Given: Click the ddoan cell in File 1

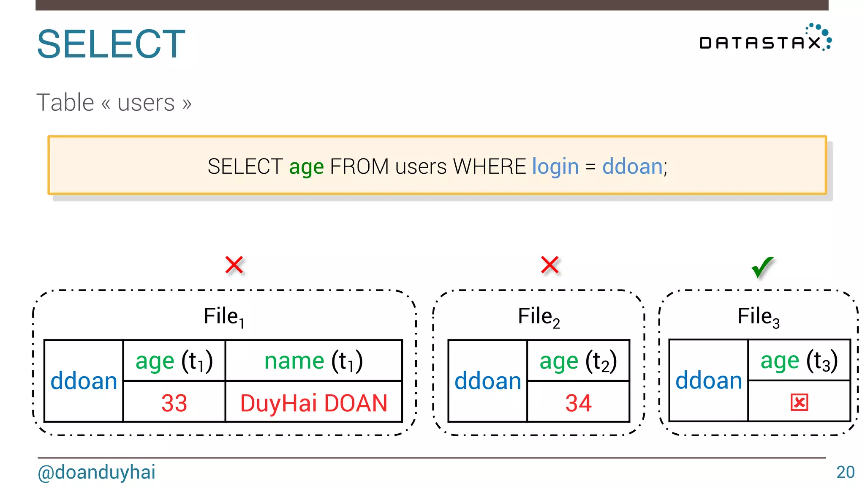Looking at the screenshot, I should pyautogui.click(x=84, y=381).
